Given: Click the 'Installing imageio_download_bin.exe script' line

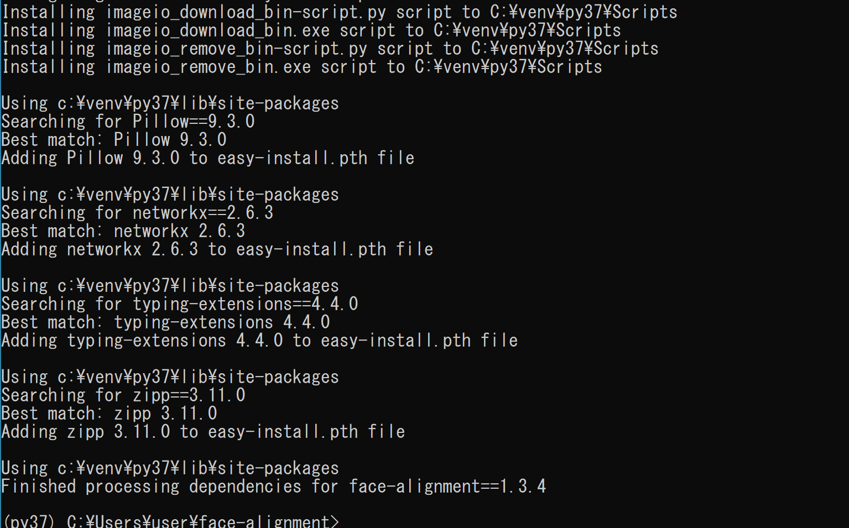Looking at the screenshot, I should pyautogui.click(x=311, y=30).
